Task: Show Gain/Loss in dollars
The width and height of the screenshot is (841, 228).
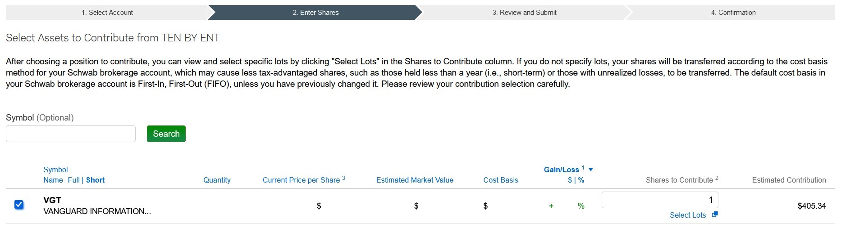Action: coord(570,180)
